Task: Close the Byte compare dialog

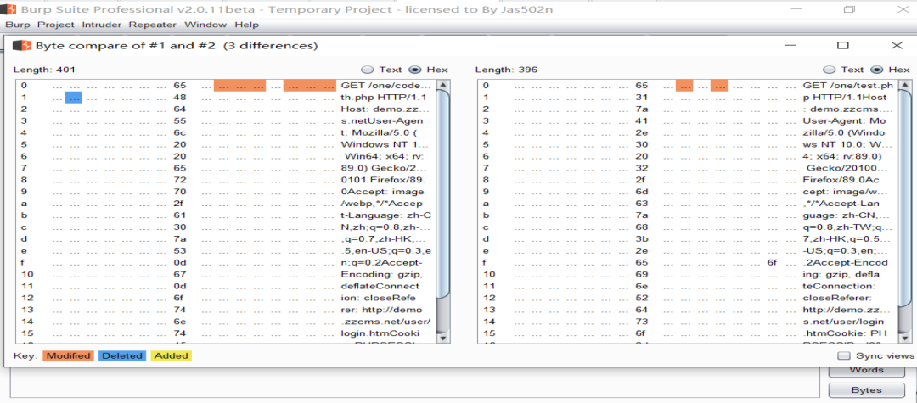Action: point(897,45)
